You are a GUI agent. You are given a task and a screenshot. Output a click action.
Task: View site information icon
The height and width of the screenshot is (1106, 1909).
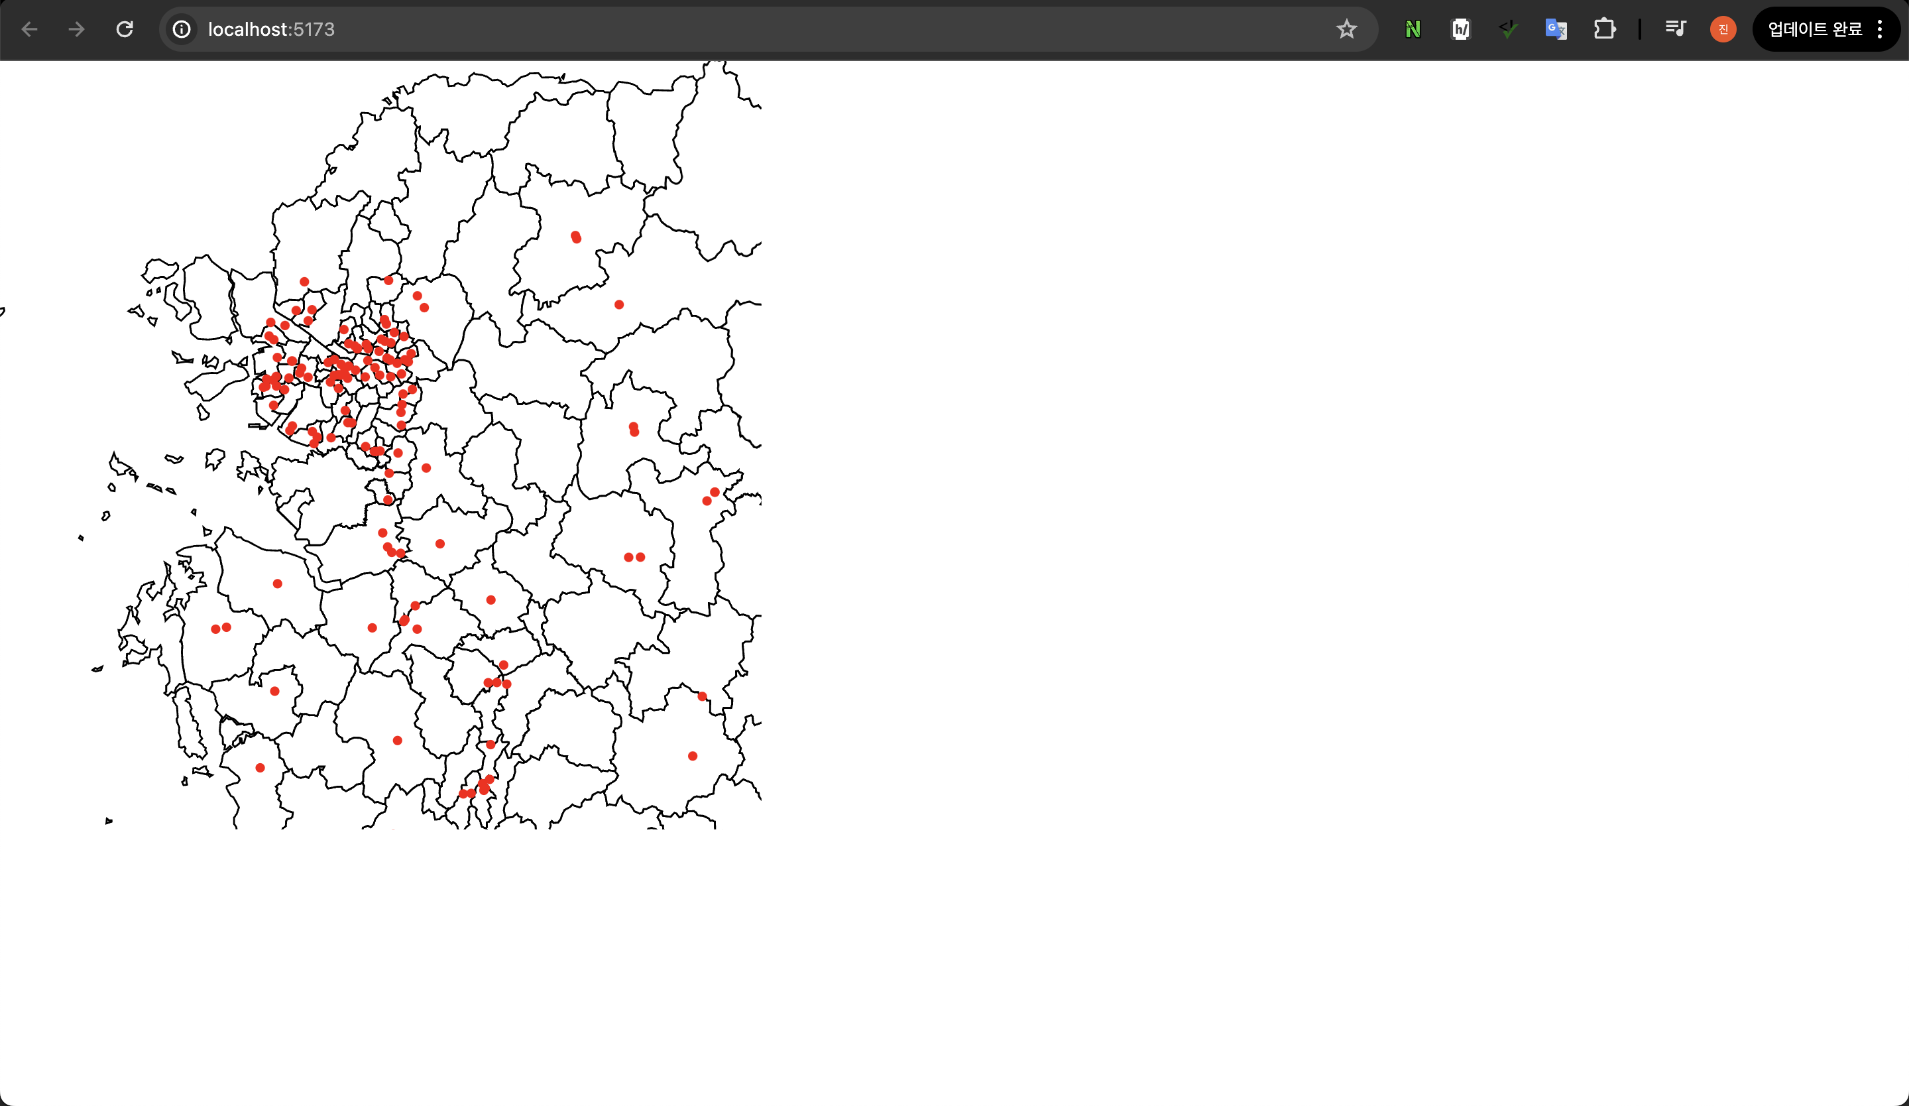tap(182, 30)
